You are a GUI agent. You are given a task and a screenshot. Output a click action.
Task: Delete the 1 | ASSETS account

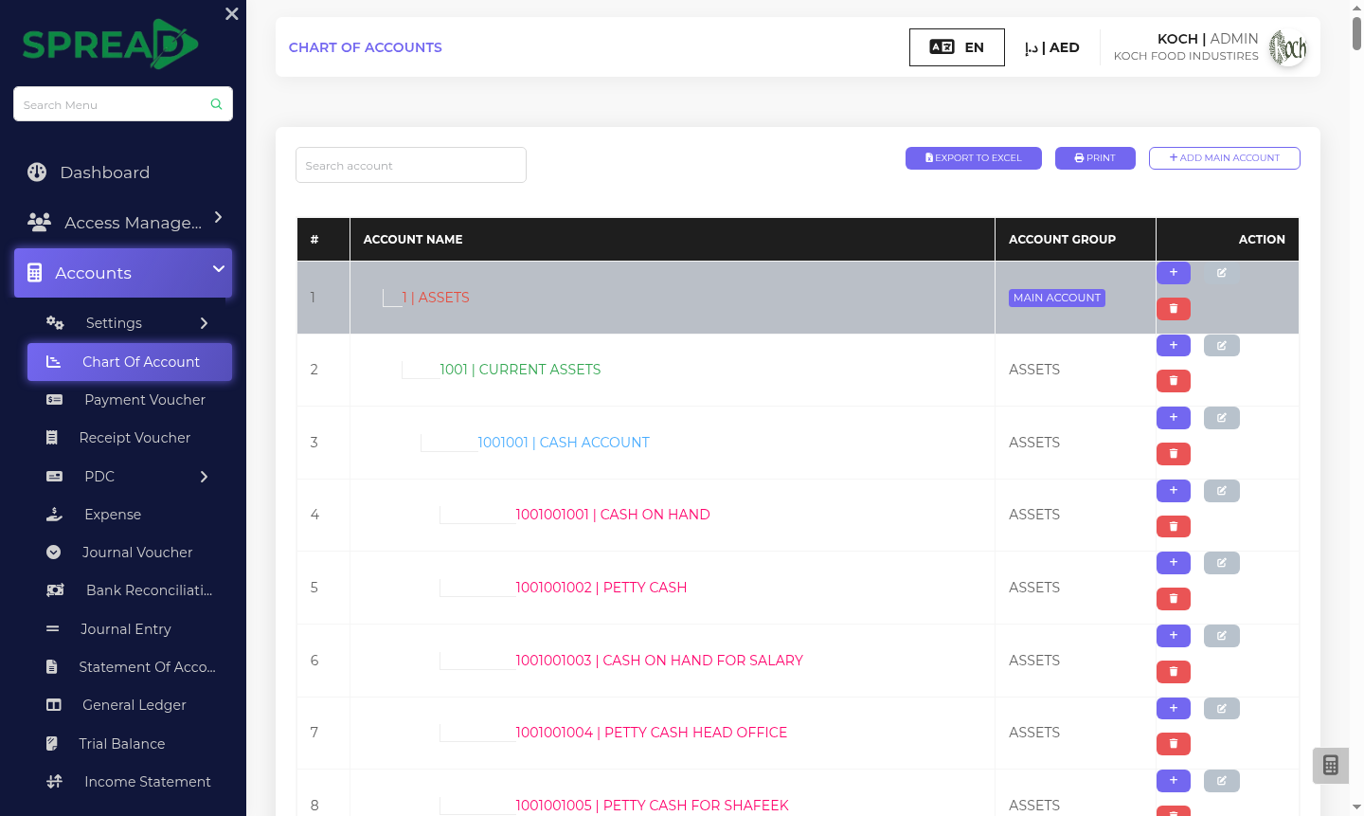(x=1174, y=309)
